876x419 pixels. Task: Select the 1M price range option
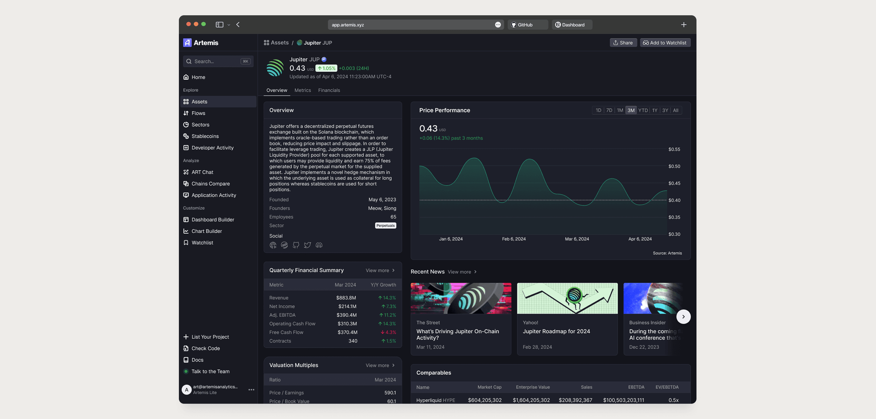coord(619,110)
